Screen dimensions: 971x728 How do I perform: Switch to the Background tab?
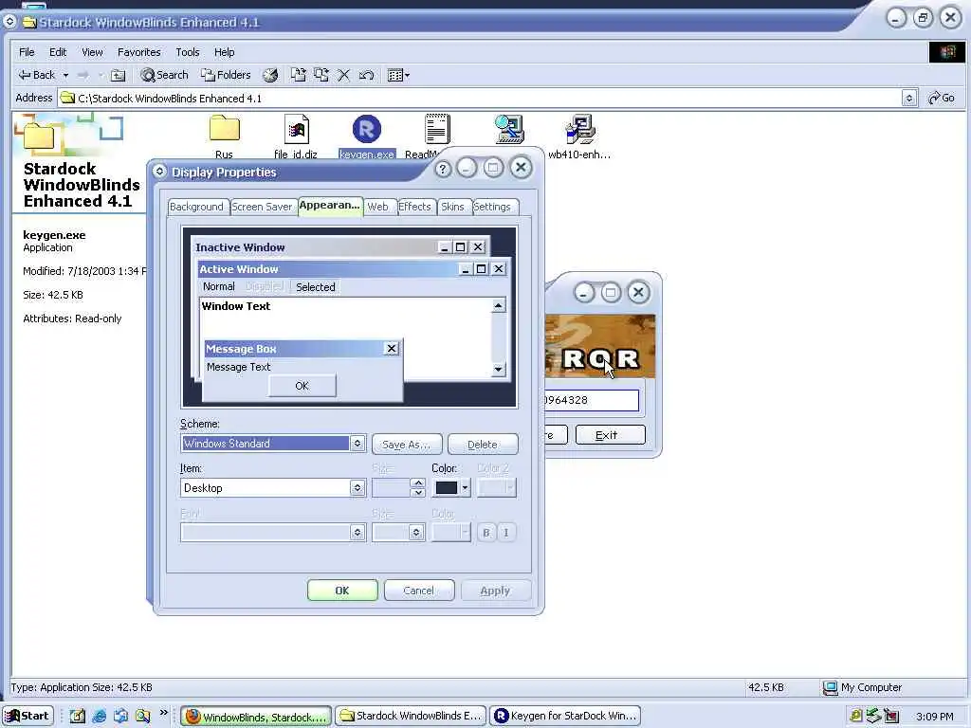click(196, 207)
